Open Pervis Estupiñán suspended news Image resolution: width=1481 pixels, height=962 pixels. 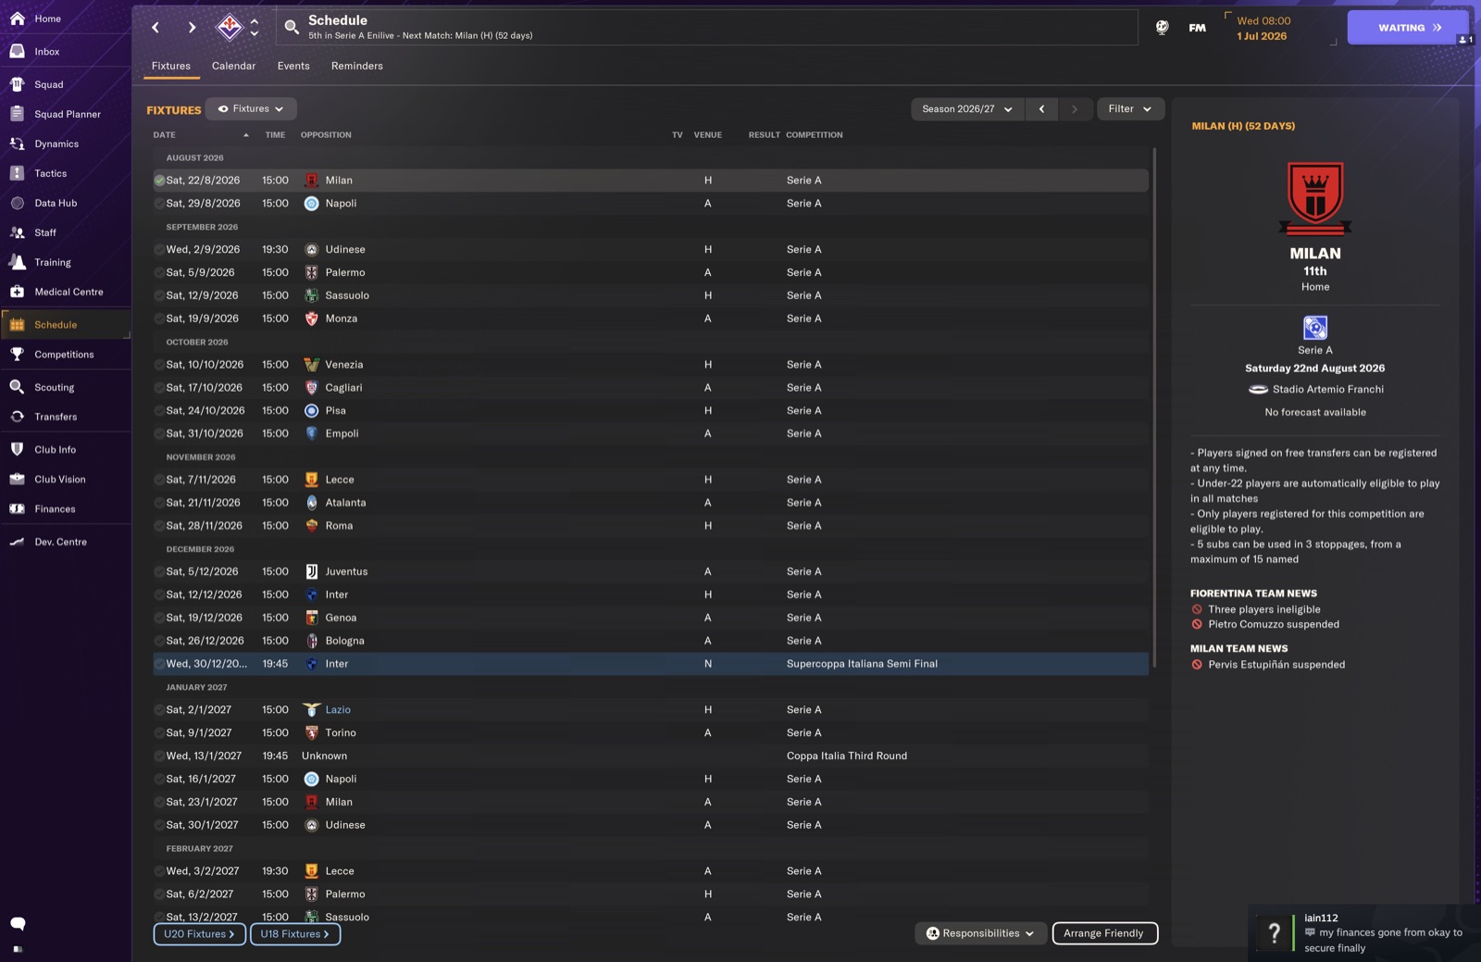1276,665
